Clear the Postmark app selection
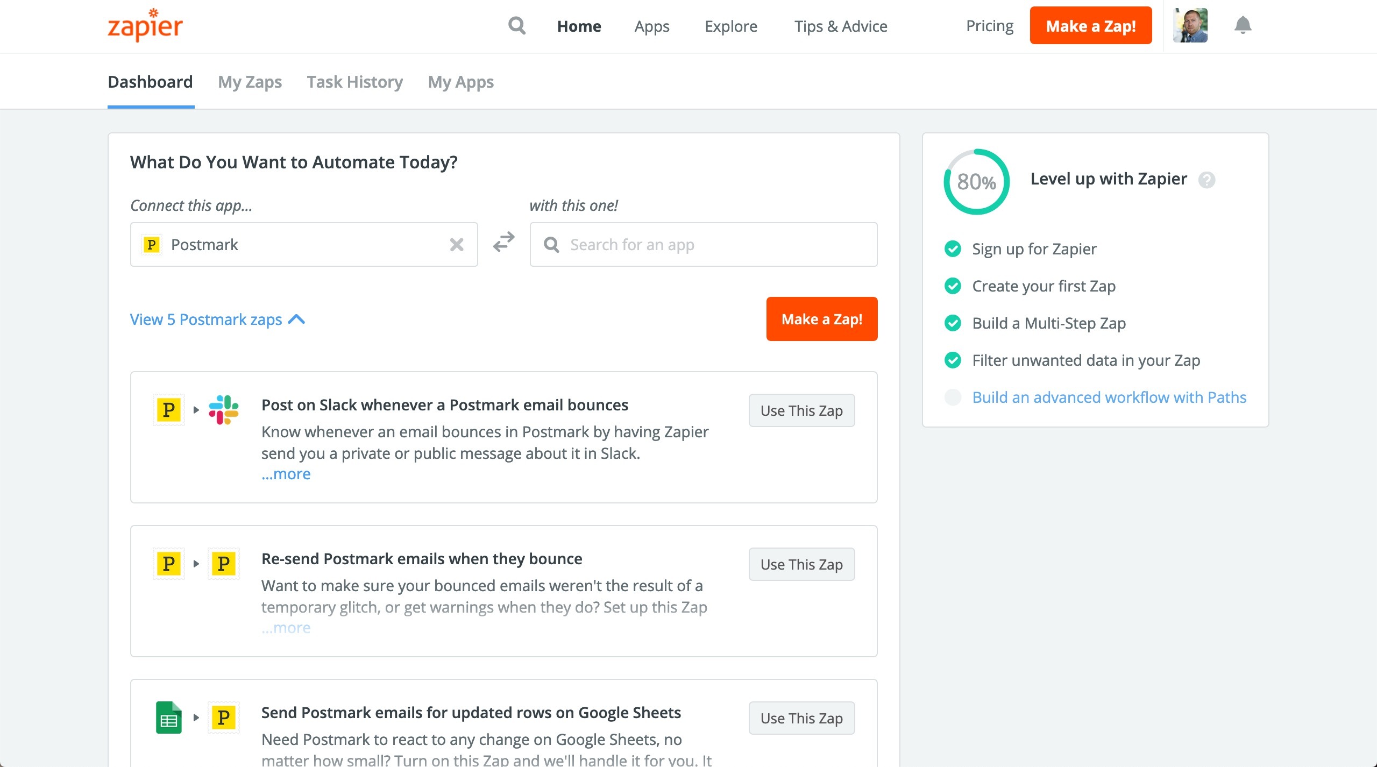 pyautogui.click(x=457, y=245)
